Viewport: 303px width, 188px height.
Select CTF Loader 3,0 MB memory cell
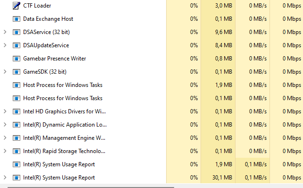click(218, 6)
